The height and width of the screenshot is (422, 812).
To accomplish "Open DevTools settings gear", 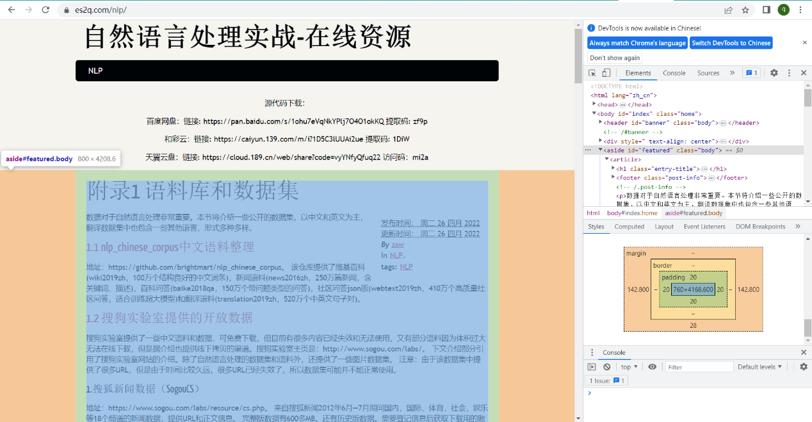I will click(774, 73).
